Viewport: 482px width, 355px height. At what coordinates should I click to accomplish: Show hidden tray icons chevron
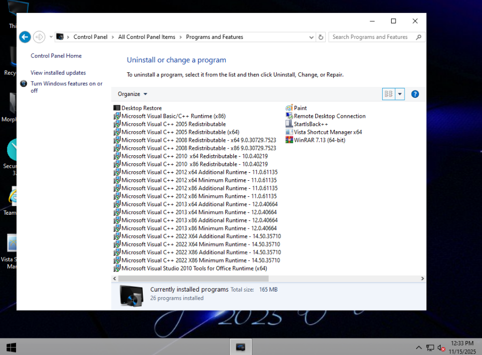[419, 348]
